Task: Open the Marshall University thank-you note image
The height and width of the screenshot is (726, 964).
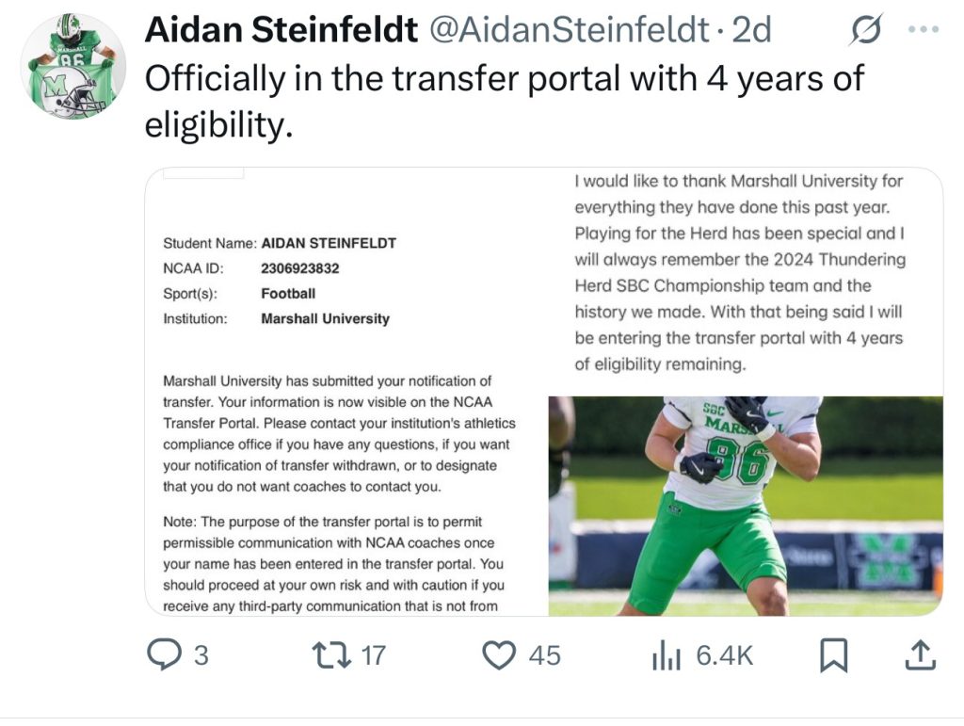Action: (746, 281)
